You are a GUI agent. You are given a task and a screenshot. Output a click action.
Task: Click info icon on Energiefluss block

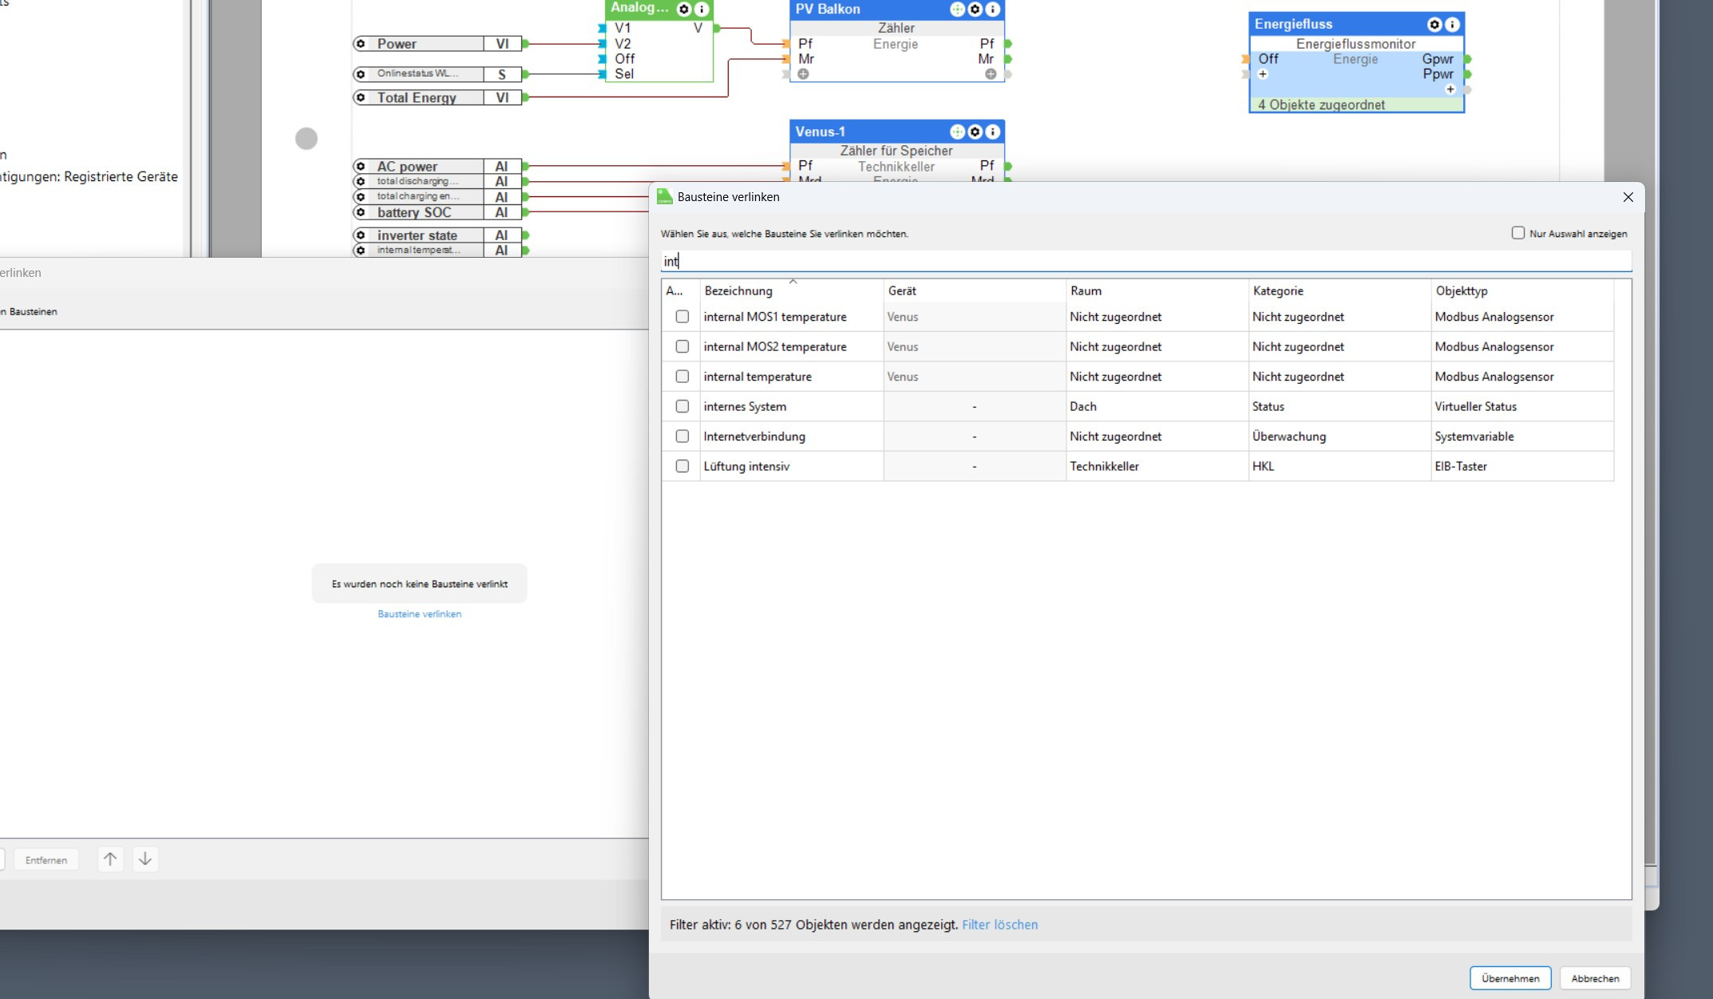(1452, 25)
